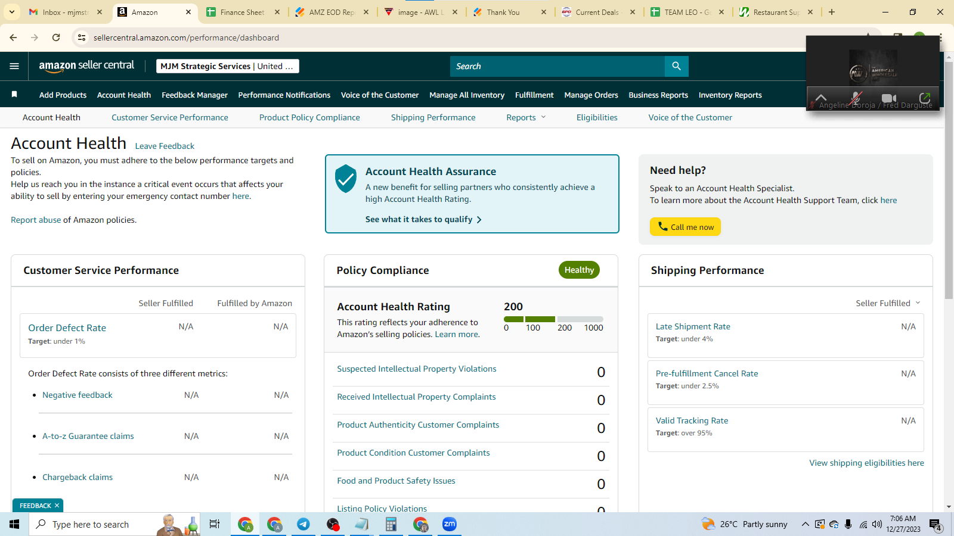Open the Product Policy Compliance tab
Viewport: 954px width, 536px height.
309,117
